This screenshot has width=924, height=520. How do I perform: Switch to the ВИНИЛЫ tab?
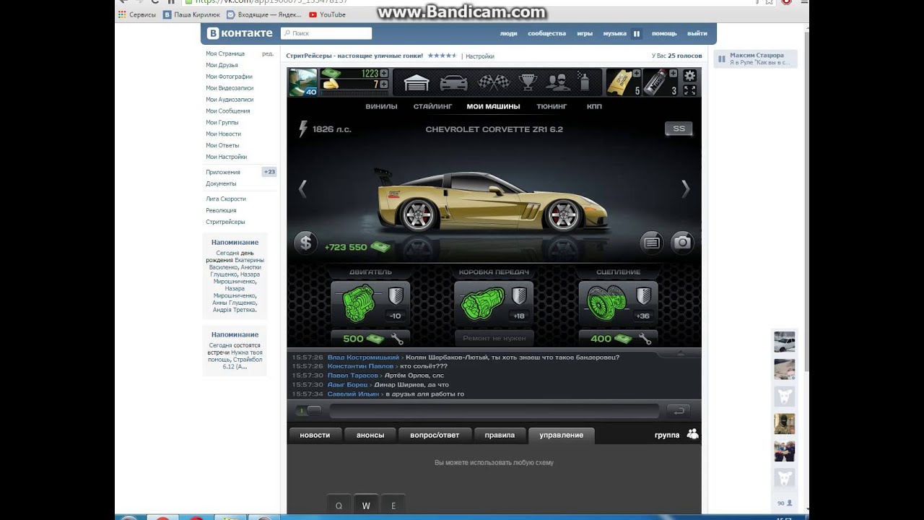tap(381, 106)
